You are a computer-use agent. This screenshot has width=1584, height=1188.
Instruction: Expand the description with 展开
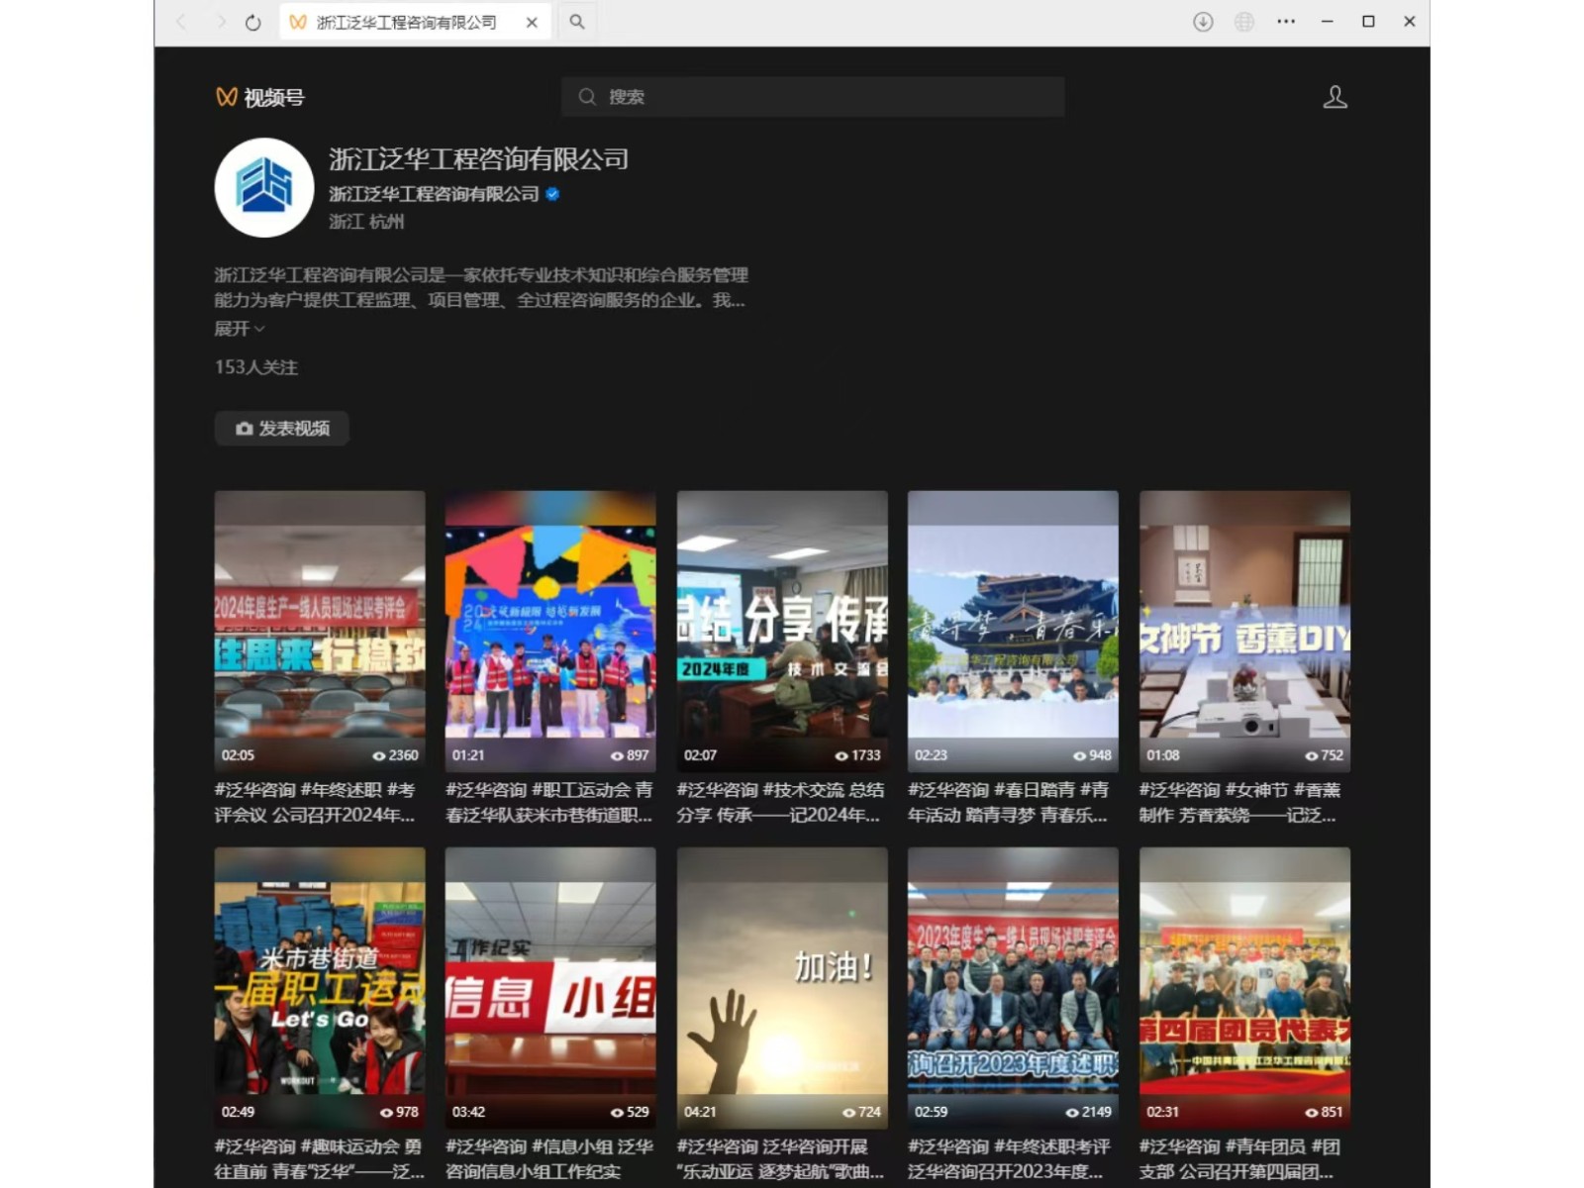coord(239,329)
